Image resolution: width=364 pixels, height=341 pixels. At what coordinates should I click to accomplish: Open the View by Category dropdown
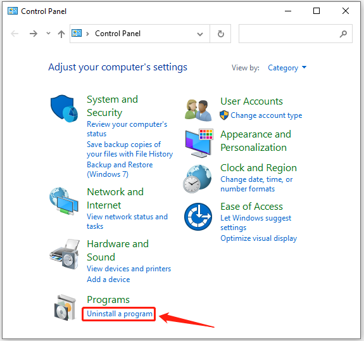pos(287,68)
